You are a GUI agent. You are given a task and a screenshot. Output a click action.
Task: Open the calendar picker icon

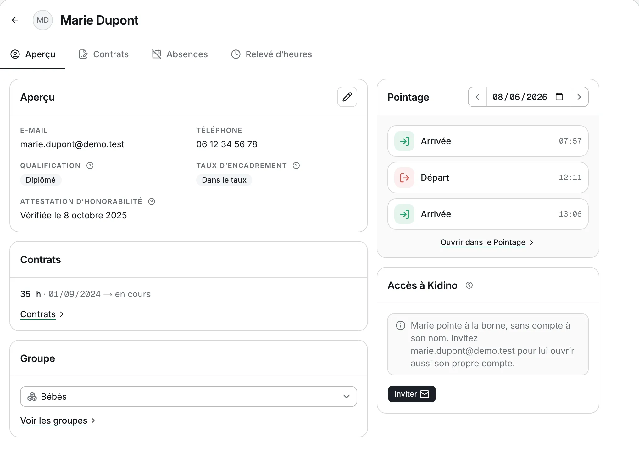tap(559, 97)
